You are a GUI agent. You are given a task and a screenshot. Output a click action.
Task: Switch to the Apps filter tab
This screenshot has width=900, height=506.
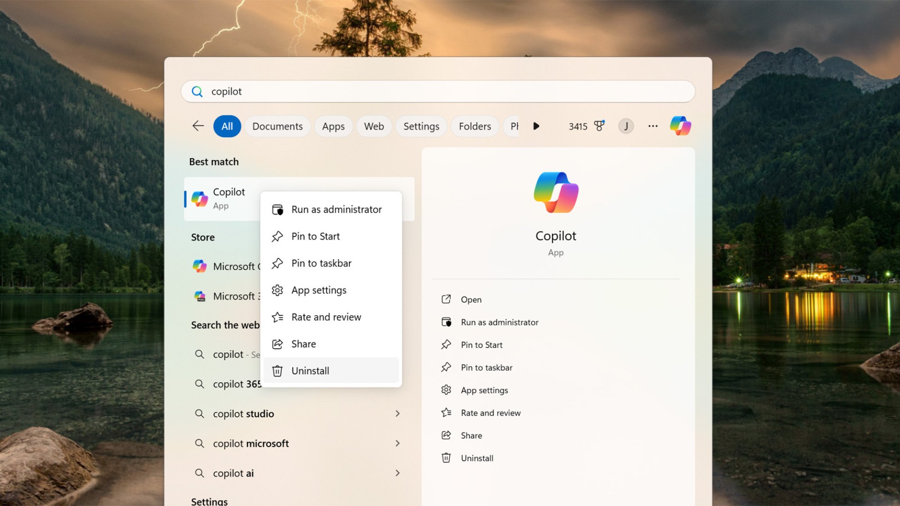pos(333,126)
